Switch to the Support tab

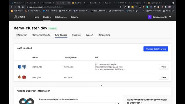coord(89,35)
